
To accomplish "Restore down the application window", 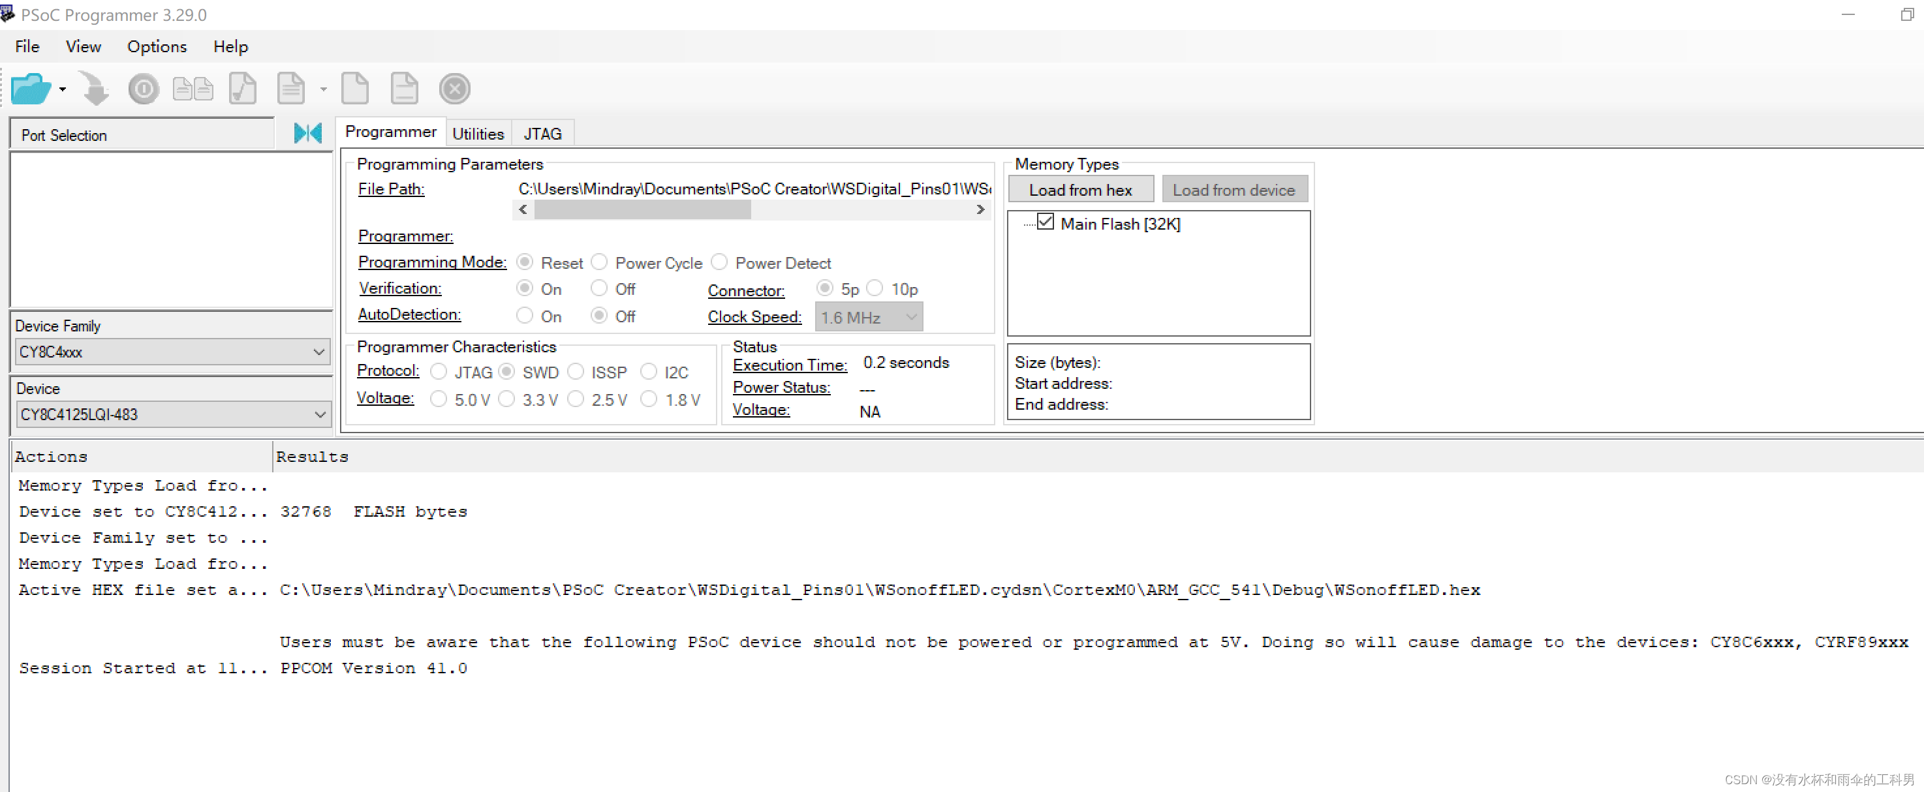I will 1907,14.
